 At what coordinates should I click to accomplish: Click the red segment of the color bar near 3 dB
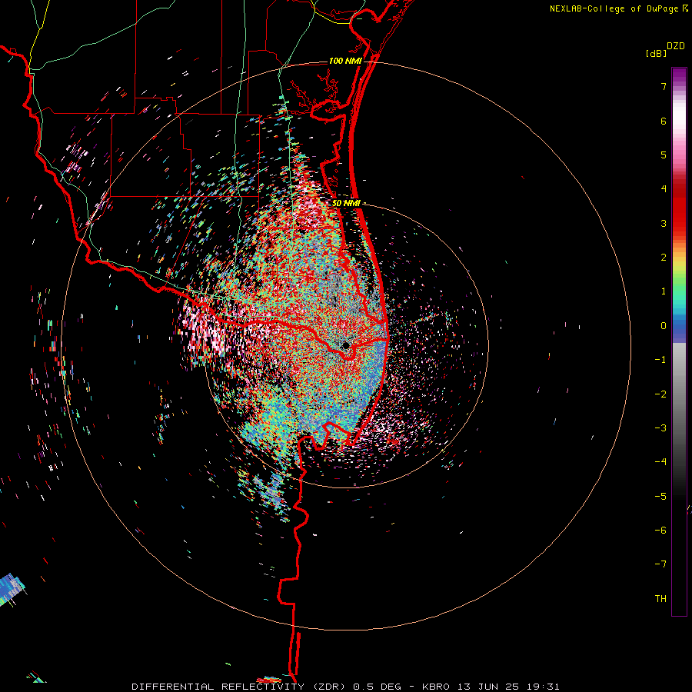(x=679, y=216)
